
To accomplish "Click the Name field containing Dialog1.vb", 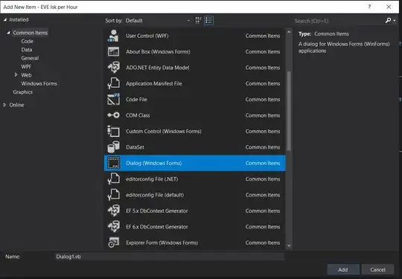I will pos(169,257).
